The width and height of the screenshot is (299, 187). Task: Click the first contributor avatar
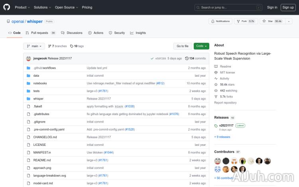218,161
